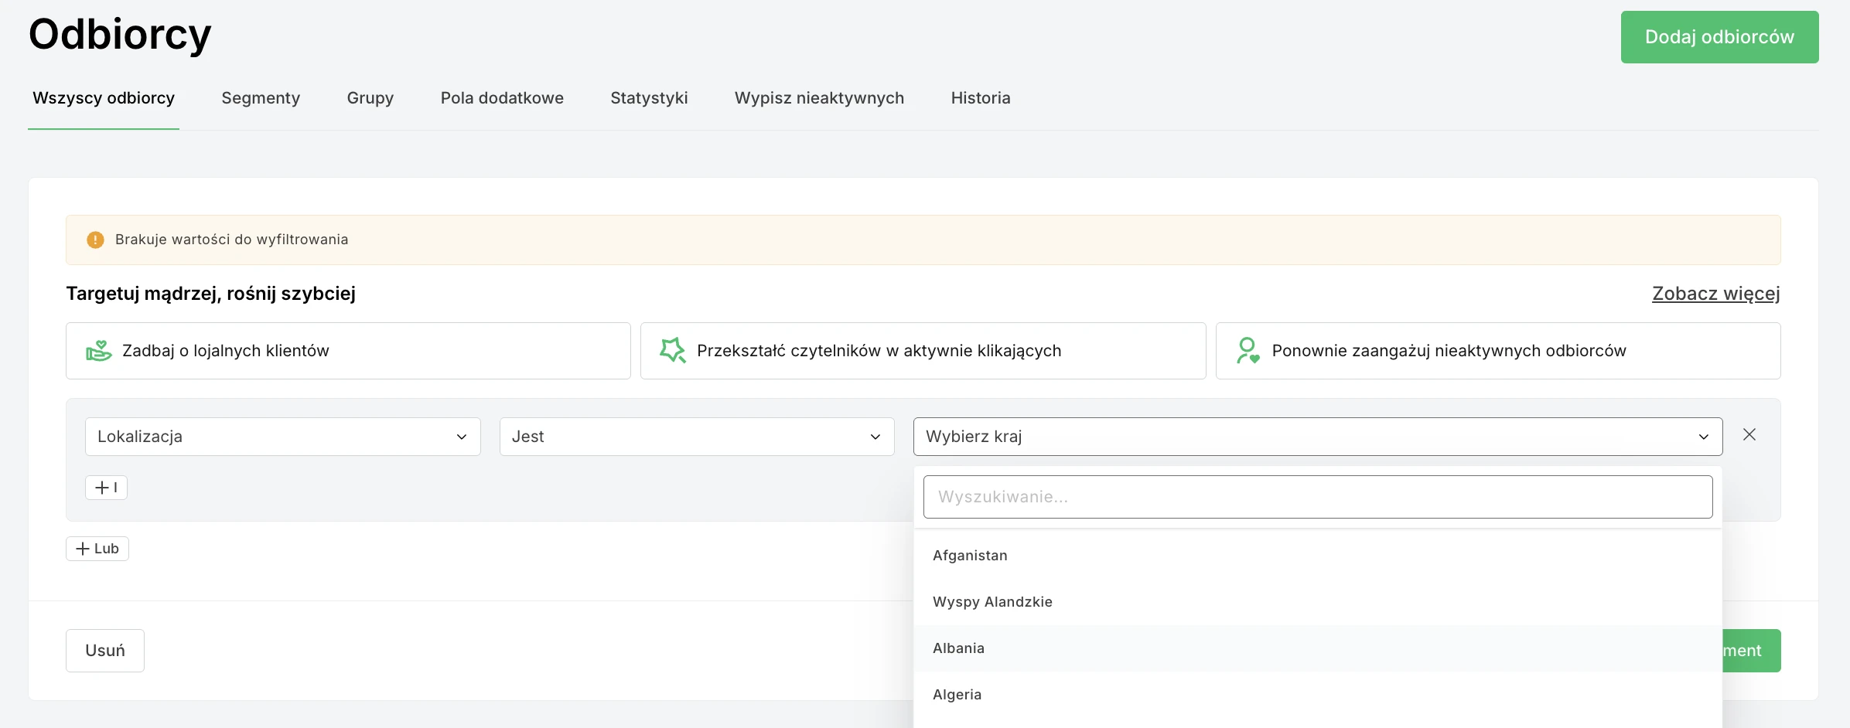Screen dimensions: 1850x728
Task: Open the 'Wypisz nieaktywnych' tab
Action: pos(818,98)
